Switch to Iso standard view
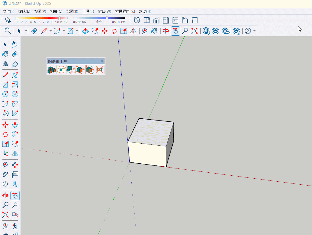This screenshot has height=235, width=312. 137,20
